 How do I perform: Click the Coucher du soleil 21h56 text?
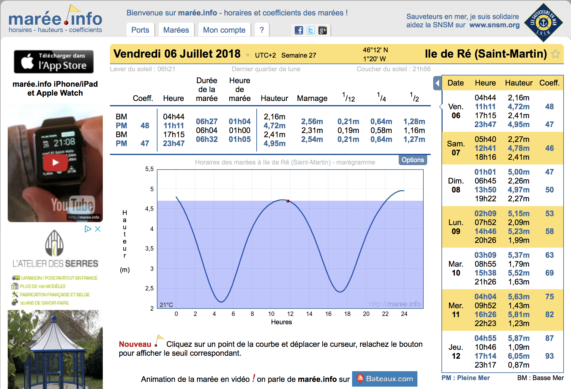click(x=393, y=69)
